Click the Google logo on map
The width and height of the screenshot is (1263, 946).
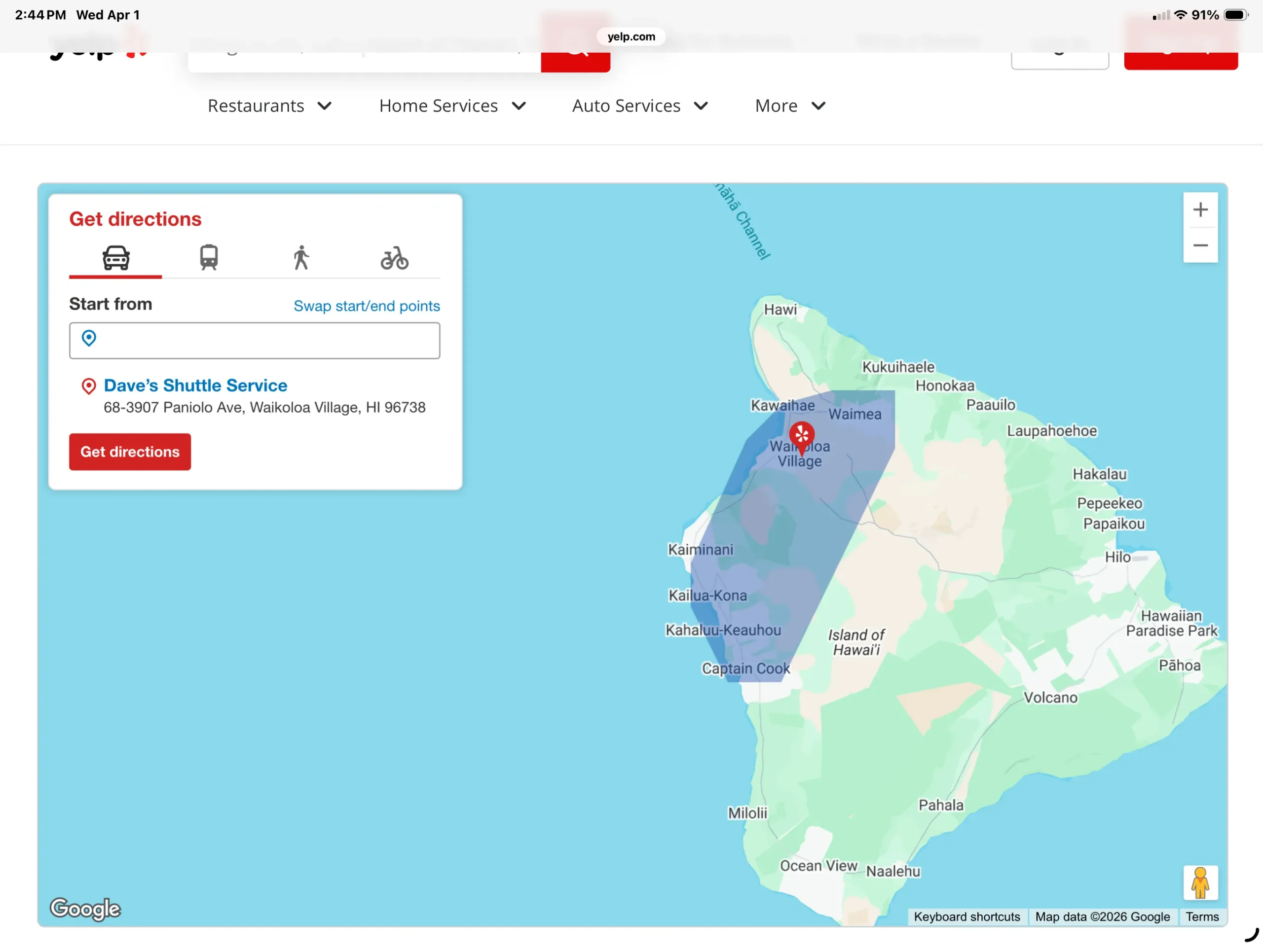coord(86,909)
